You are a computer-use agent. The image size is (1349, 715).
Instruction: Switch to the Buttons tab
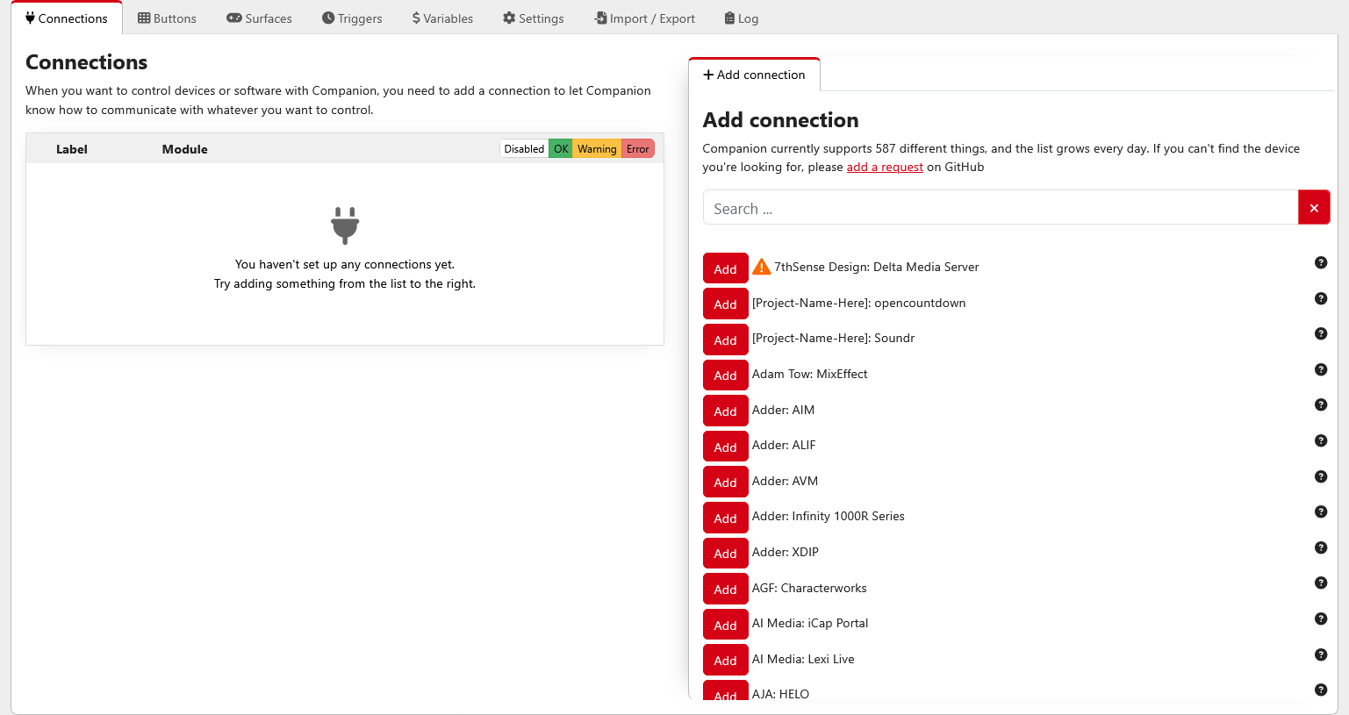click(x=167, y=18)
